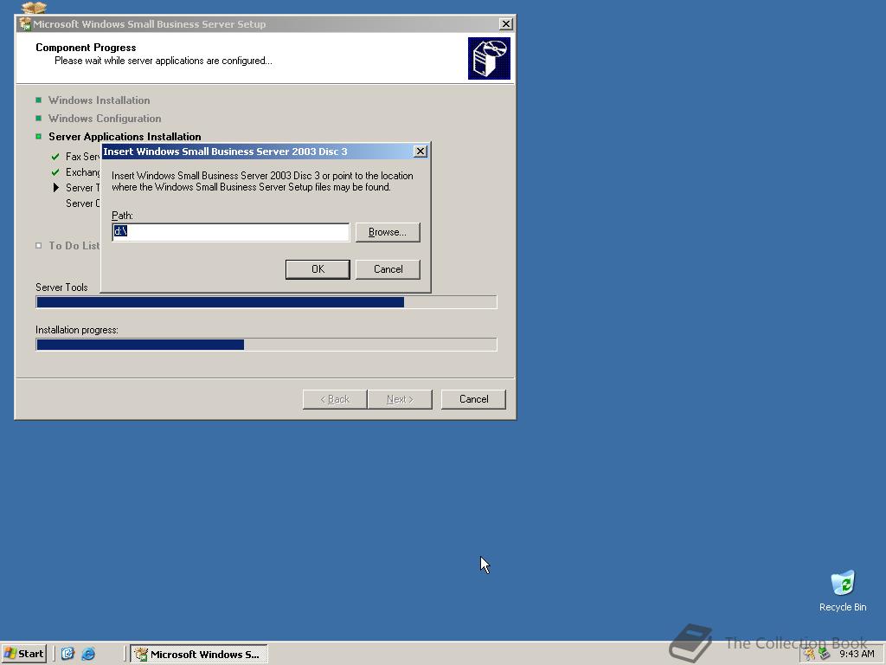Screen dimensions: 886x665
Task: Click Cancel in the Setup wizard footer
Action: [473, 399]
